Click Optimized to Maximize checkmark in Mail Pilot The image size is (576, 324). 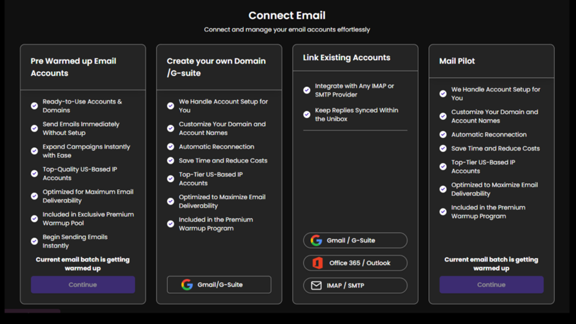click(443, 189)
